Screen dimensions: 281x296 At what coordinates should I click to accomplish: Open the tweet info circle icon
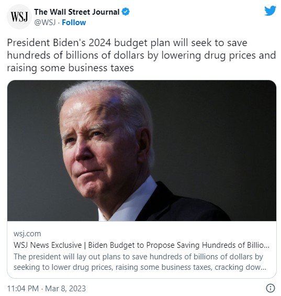coord(270,288)
